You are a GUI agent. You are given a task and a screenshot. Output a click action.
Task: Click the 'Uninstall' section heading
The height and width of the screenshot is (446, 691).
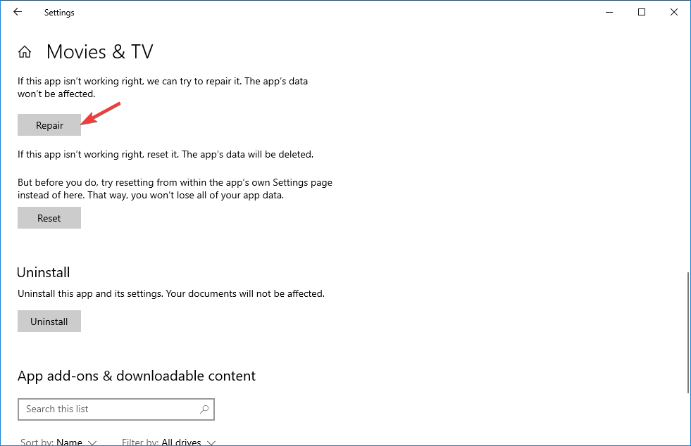(x=43, y=272)
